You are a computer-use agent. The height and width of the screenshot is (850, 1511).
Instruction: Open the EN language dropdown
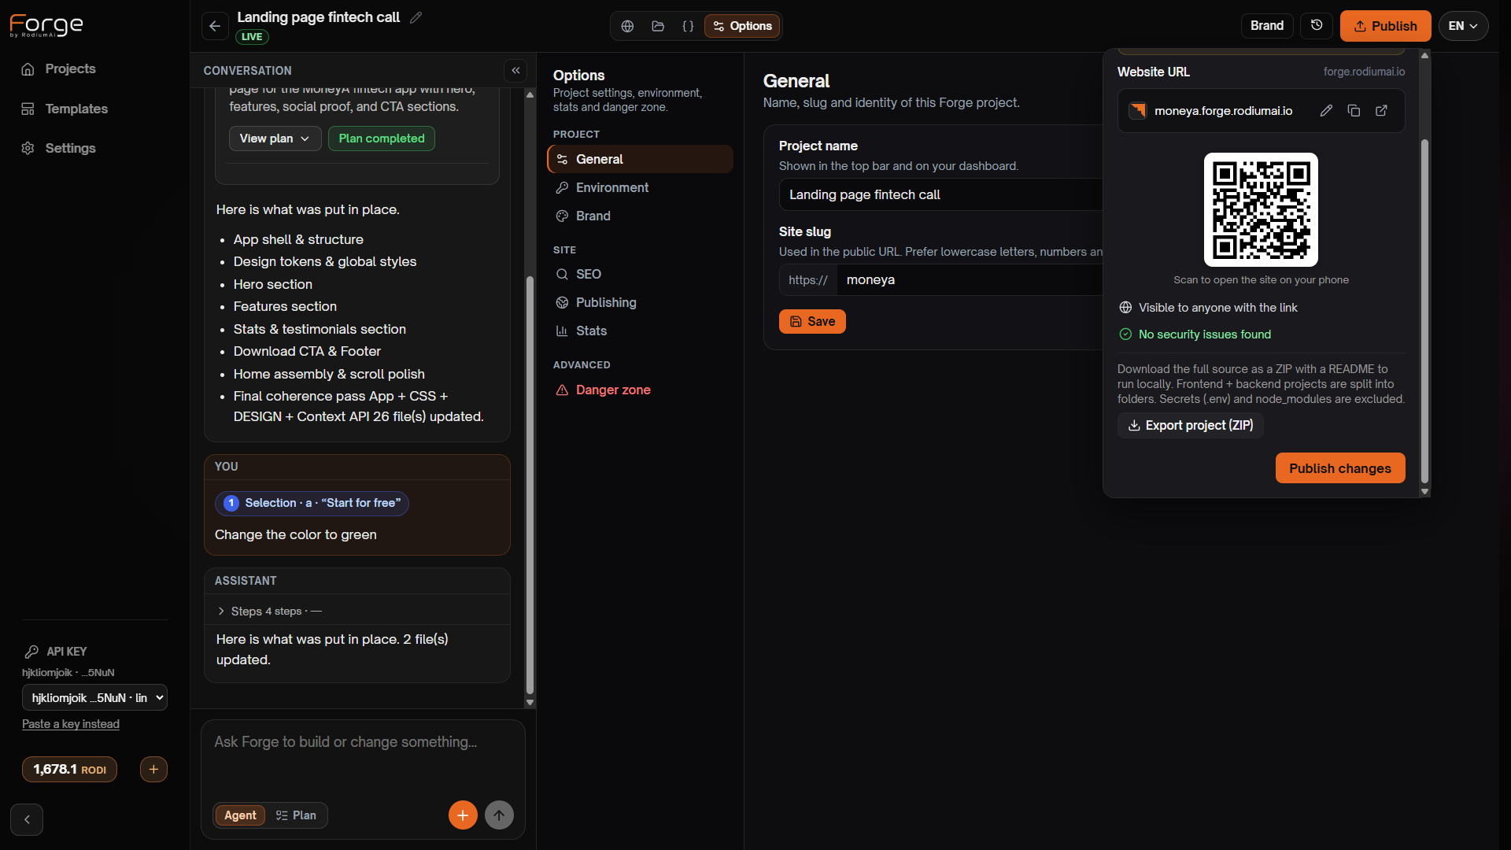tap(1463, 26)
